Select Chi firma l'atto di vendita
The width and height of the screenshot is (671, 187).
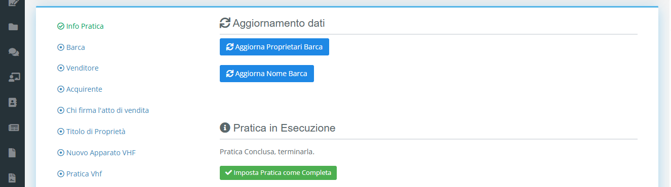(x=103, y=110)
